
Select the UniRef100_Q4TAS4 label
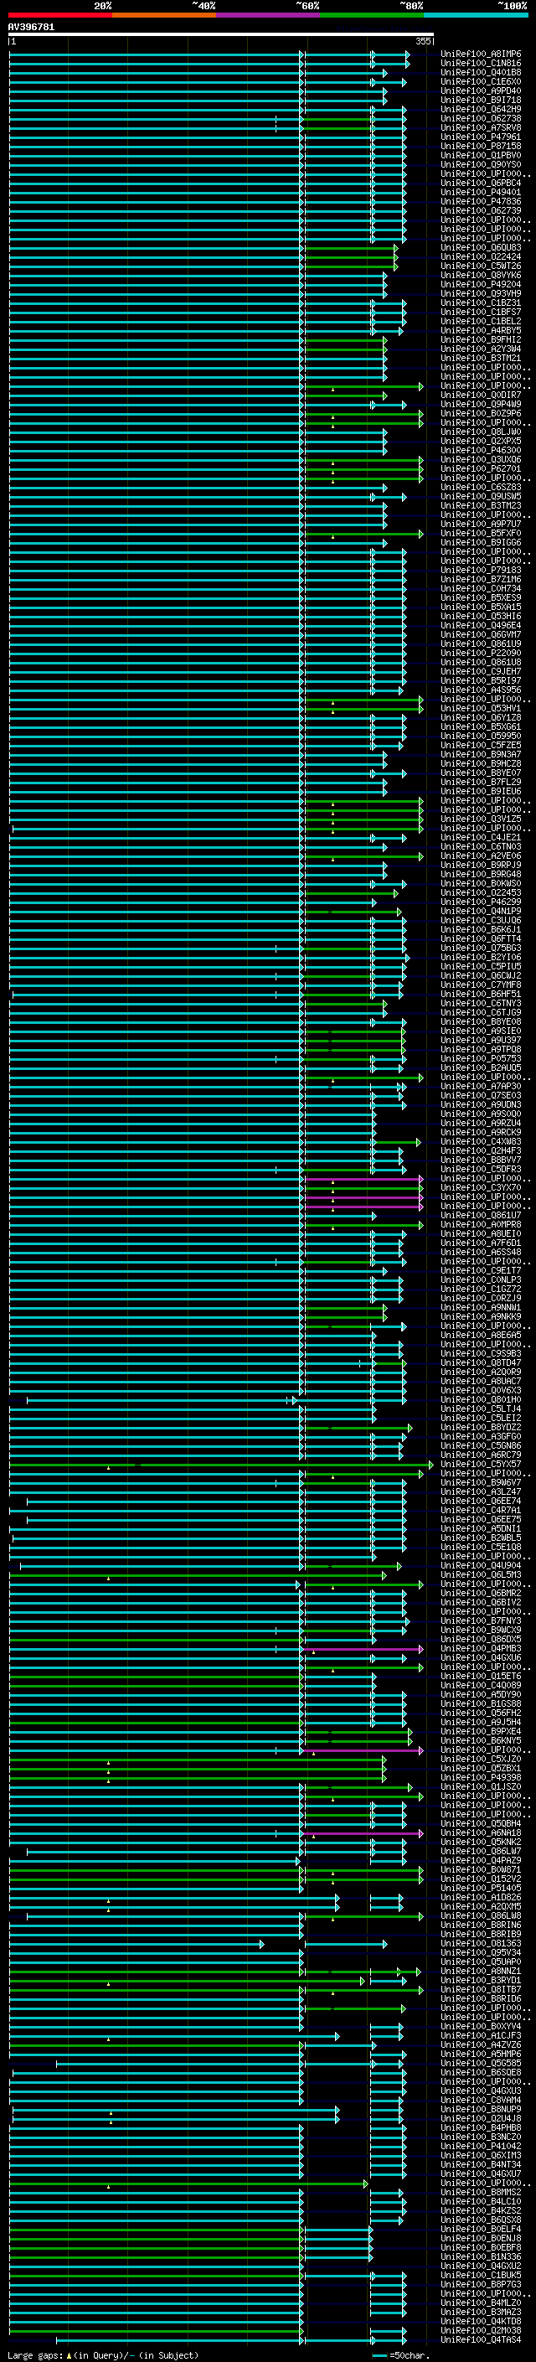pos(481,2339)
